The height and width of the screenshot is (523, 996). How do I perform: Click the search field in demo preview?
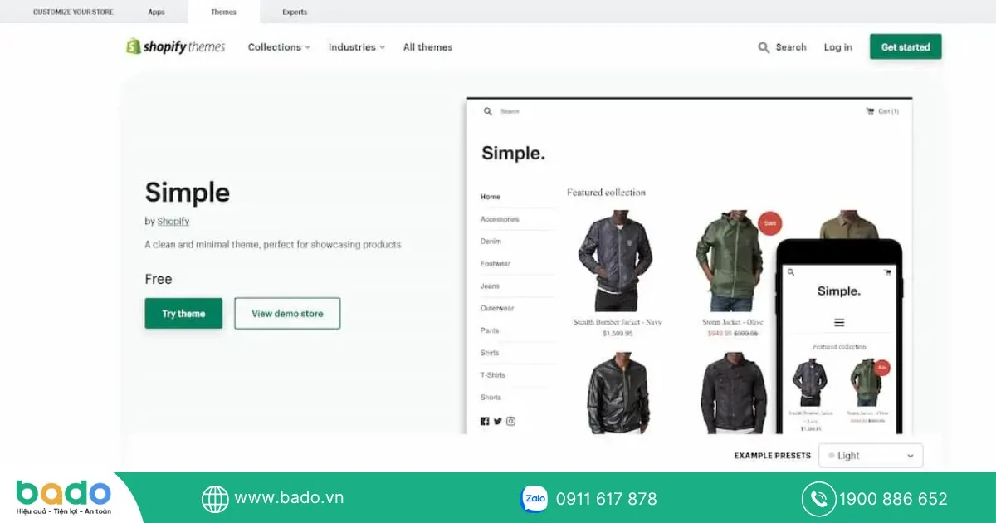click(510, 111)
